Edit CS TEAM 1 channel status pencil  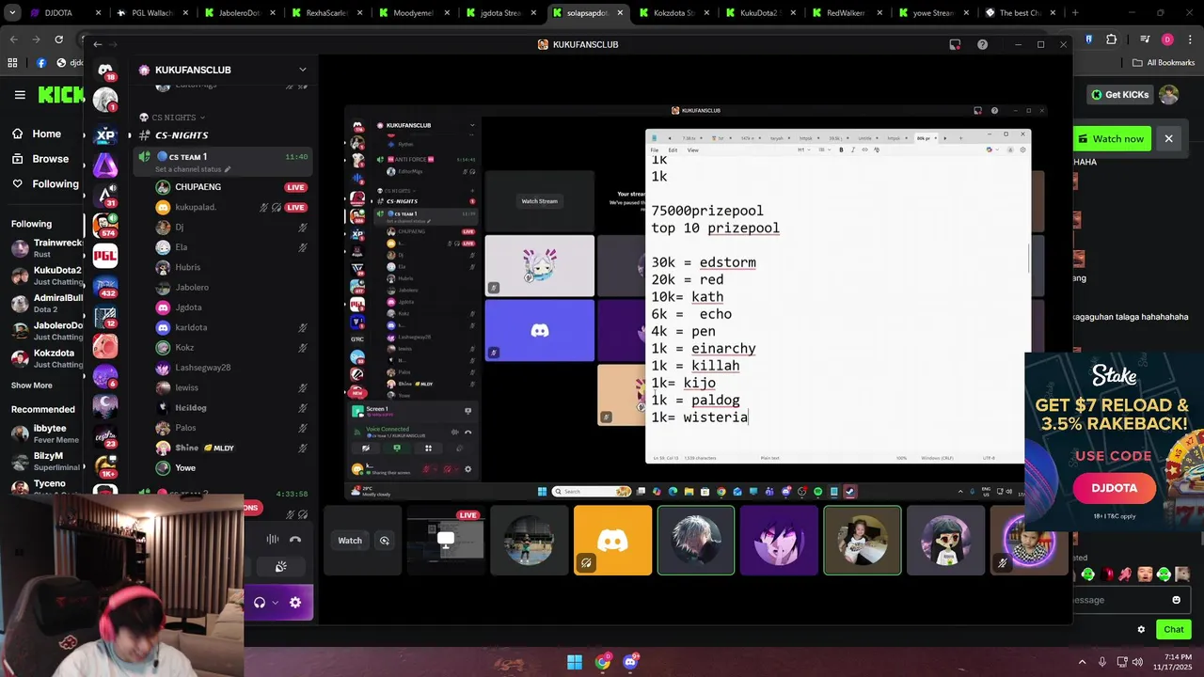(228, 169)
